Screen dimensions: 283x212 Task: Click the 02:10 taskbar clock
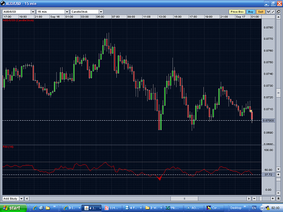point(275,208)
